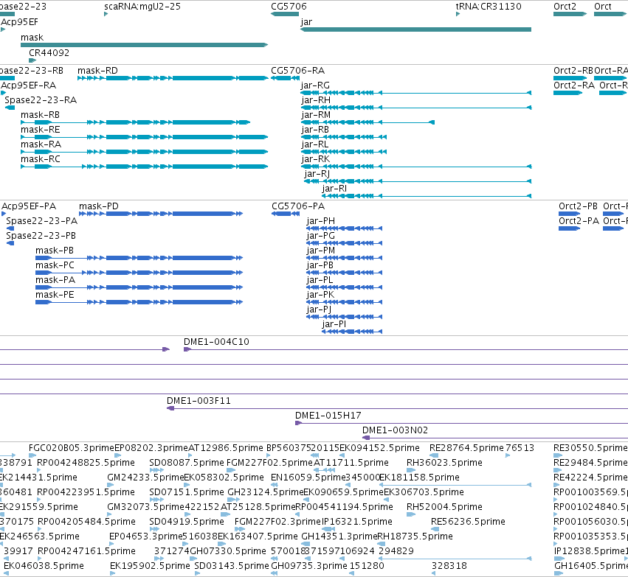Open the jar-PJ protein label

click(x=320, y=310)
